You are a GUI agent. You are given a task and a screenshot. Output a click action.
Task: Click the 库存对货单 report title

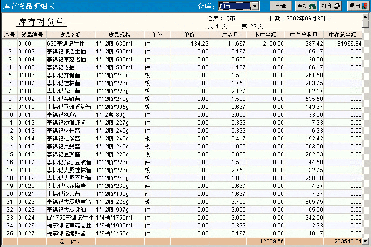[x=41, y=22]
